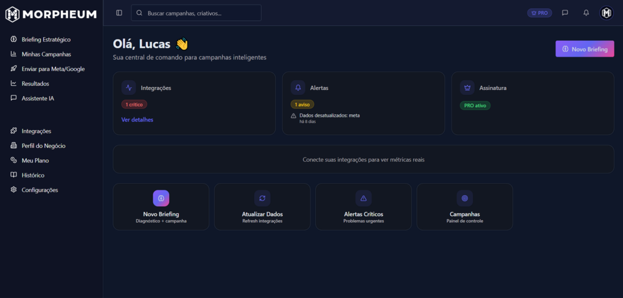
Task: Open the notifications bell icon
Action: (586, 13)
